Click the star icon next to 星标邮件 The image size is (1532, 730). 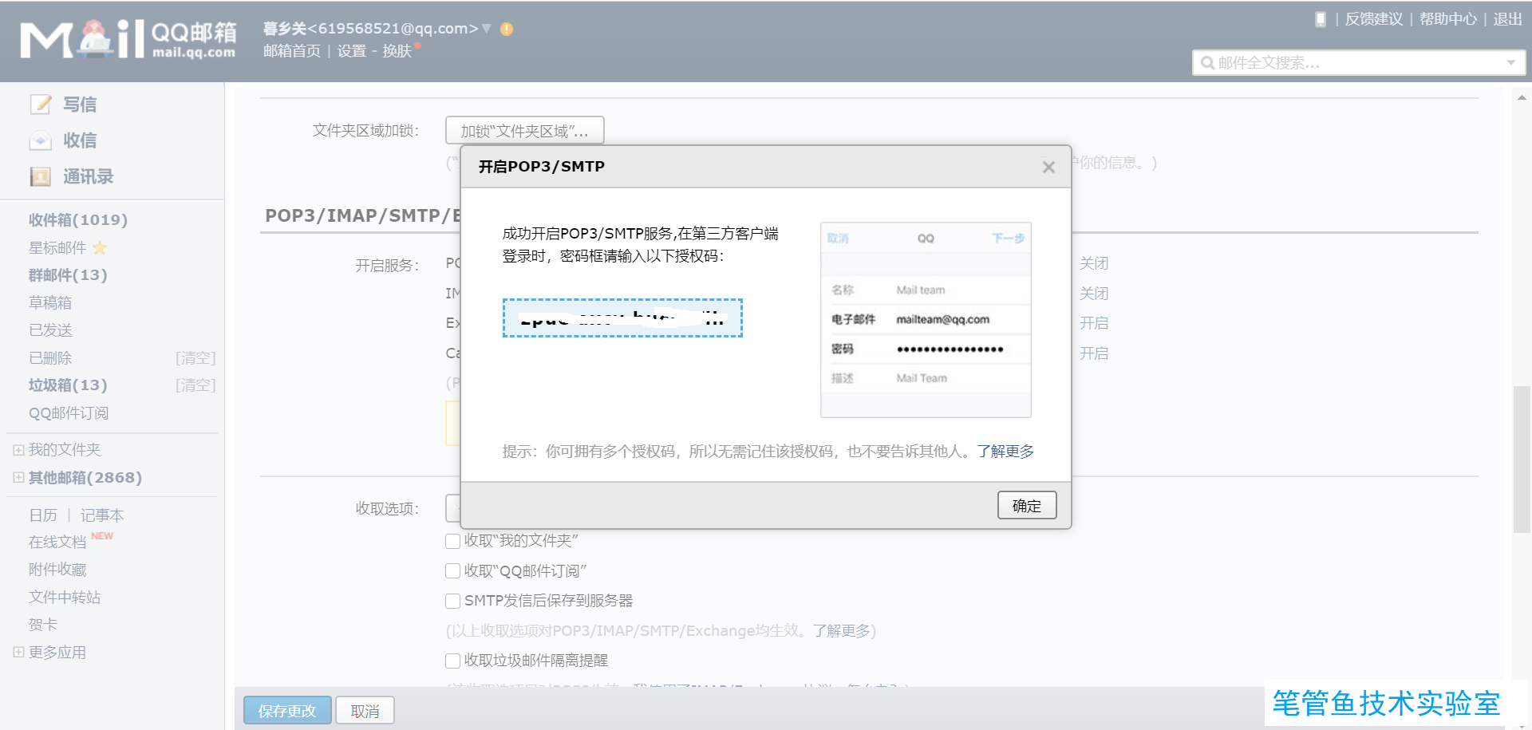(99, 248)
